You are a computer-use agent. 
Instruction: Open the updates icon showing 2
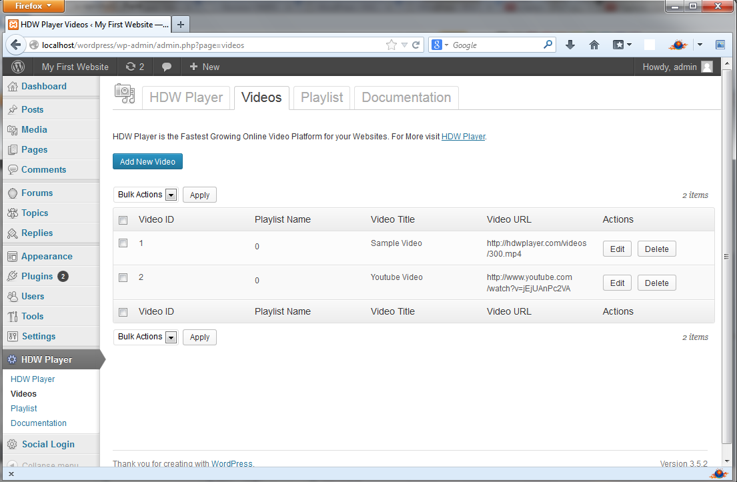pos(135,67)
